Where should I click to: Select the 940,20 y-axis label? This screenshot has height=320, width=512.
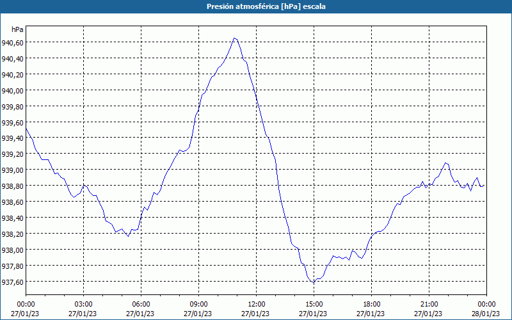[12, 74]
